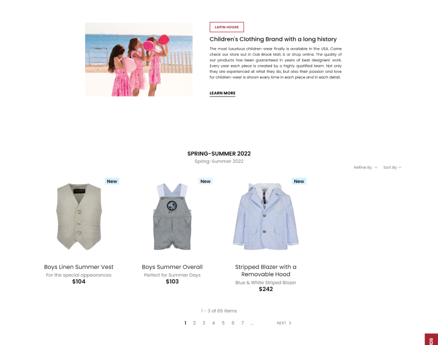Select Boys Summer Overall title link
This screenshot has width=438, height=345.
(x=172, y=267)
